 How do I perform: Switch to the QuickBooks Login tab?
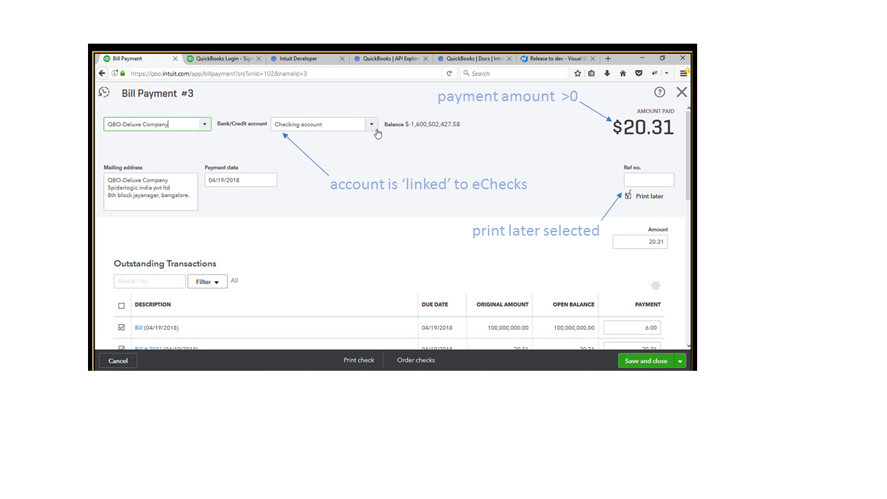click(x=222, y=59)
